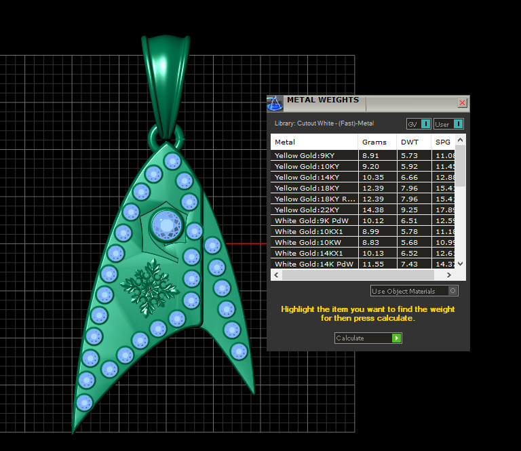
Task: Sort by the DWT column header
Action: (x=414, y=142)
